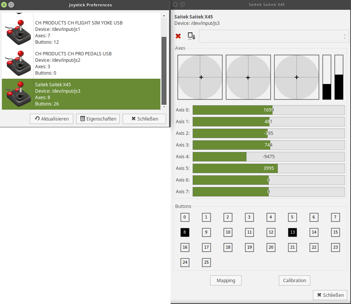Click the scroll up arrow of joystick list
351x304 pixels.
[164, 16]
